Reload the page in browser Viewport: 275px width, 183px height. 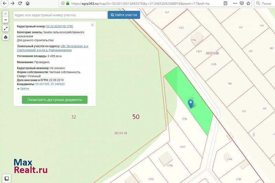20,3
